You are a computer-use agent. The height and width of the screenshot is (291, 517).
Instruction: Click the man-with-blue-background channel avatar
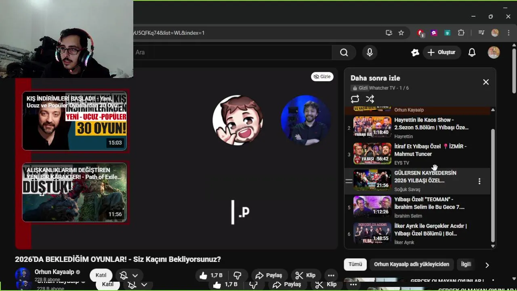pyautogui.click(x=306, y=120)
